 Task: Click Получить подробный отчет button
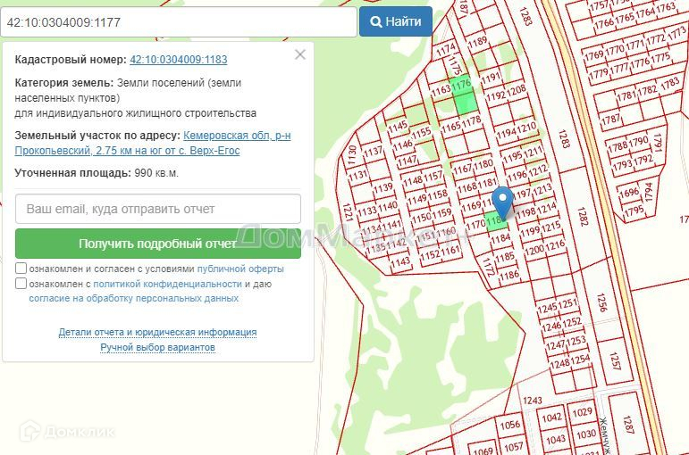158,244
